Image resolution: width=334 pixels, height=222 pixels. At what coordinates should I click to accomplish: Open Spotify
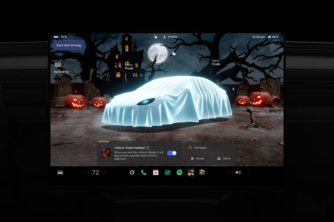[x=180, y=173]
